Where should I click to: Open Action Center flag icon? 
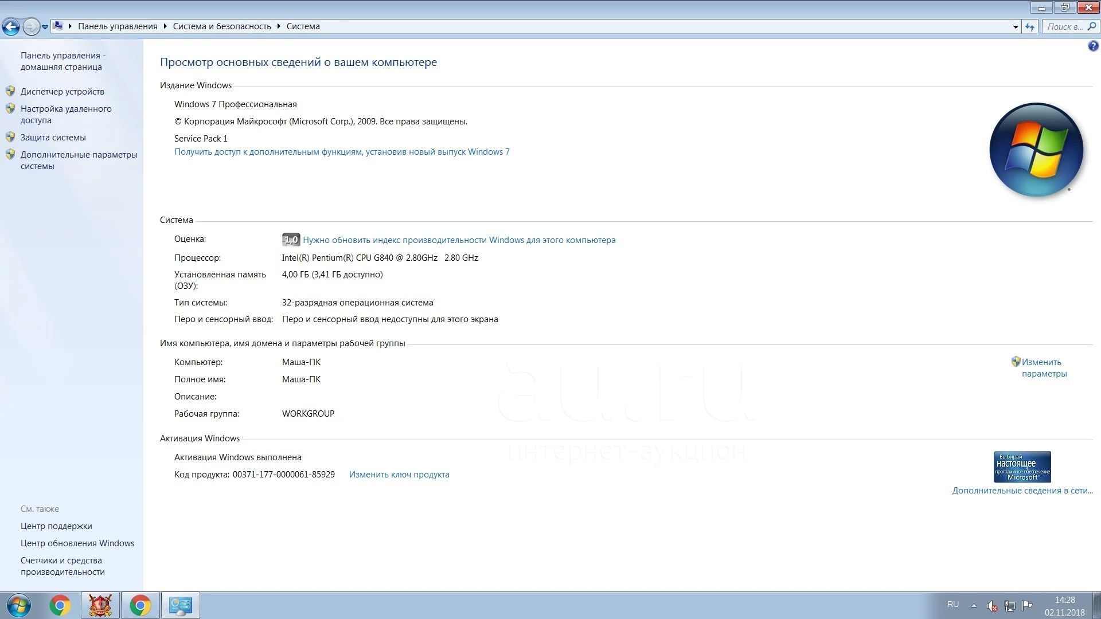click(1027, 605)
